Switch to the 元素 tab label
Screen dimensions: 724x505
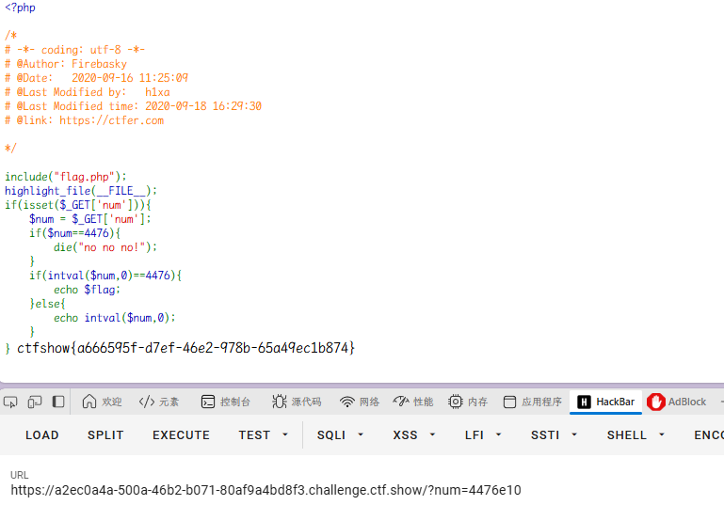click(x=169, y=402)
